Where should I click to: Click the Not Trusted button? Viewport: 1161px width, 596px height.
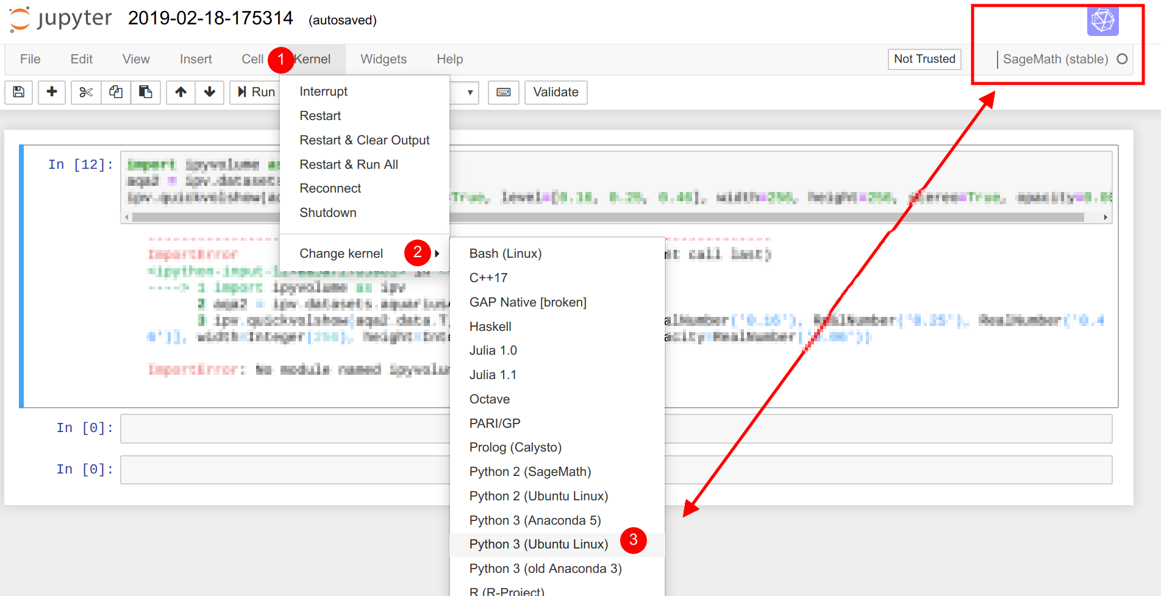click(924, 59)
